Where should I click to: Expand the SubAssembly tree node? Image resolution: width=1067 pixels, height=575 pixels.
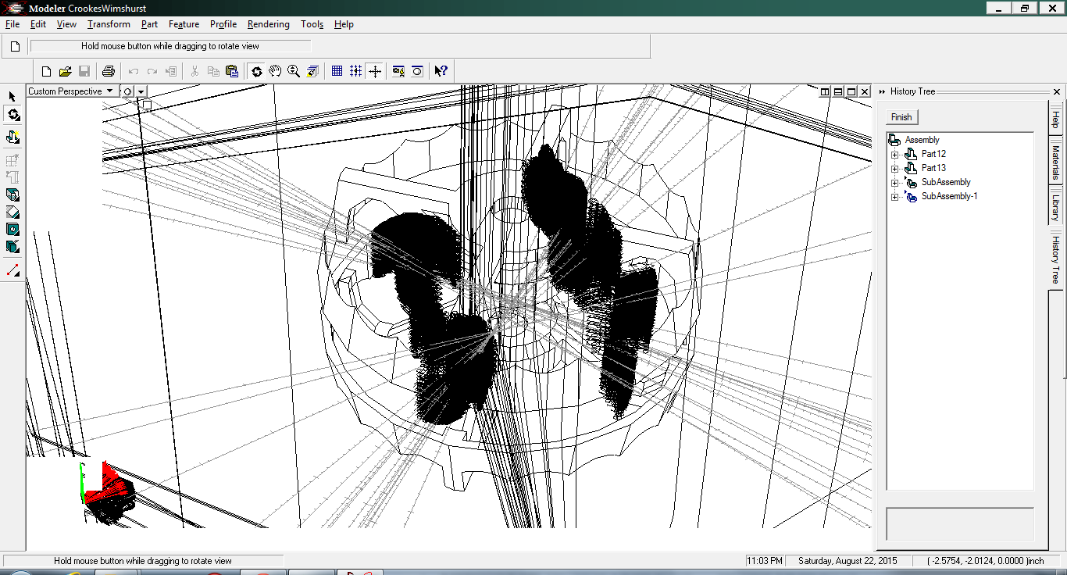(894, 182)
